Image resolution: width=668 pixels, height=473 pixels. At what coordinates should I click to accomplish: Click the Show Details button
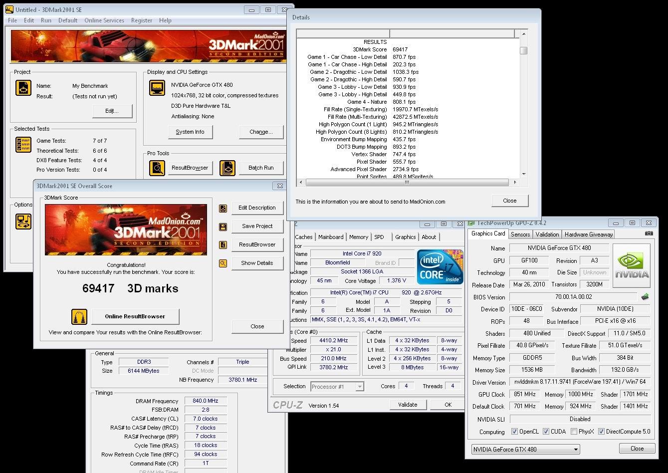pos(257,263)
